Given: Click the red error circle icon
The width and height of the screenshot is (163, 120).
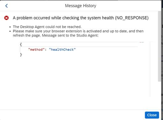Looking at the screenshot, I should pos(6,18).
